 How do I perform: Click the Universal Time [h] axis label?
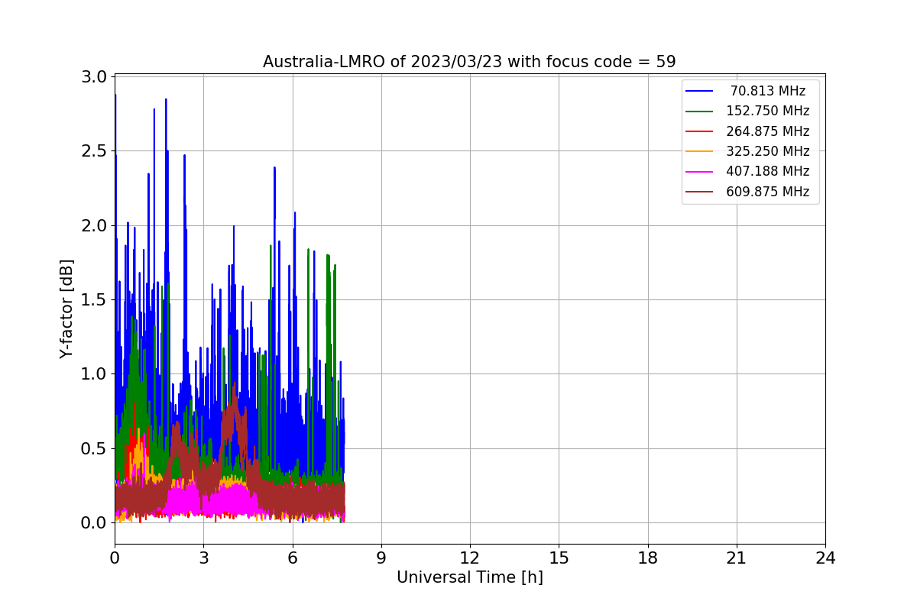[x=469, y=577]
